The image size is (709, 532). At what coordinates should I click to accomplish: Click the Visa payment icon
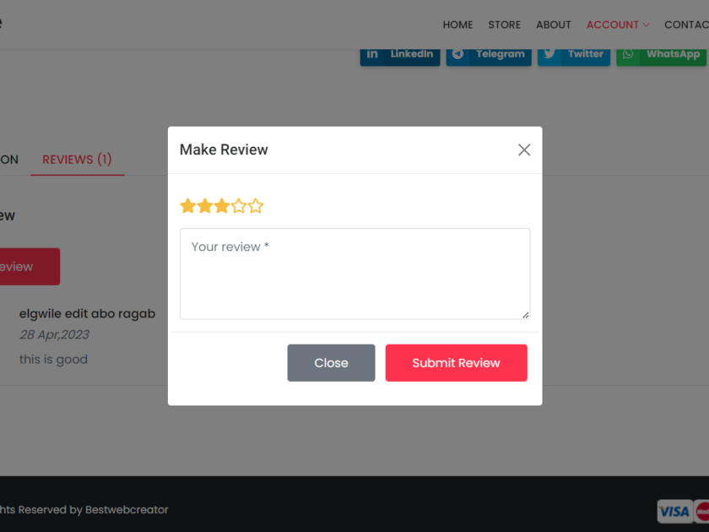tap(674, 511)
